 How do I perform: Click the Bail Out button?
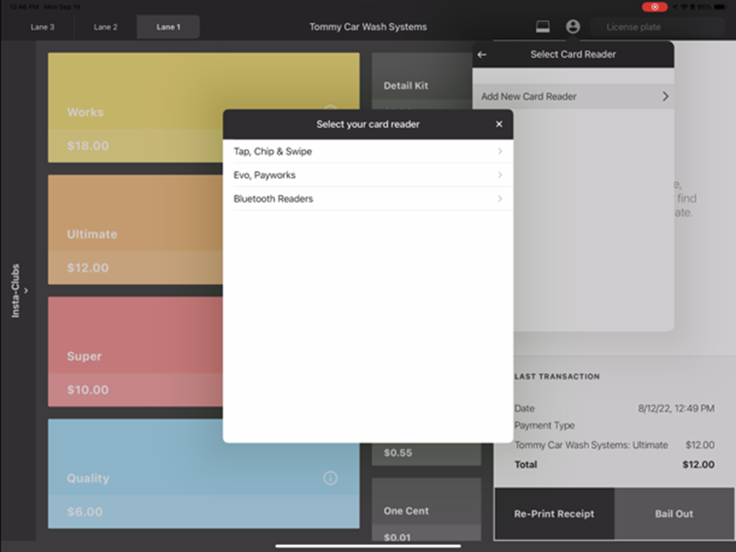(x=674, y=514)
